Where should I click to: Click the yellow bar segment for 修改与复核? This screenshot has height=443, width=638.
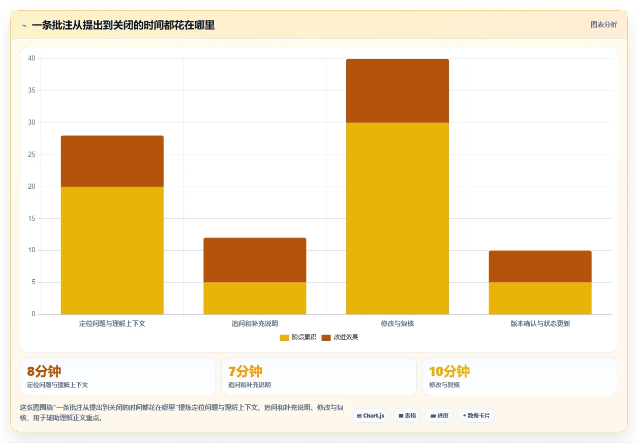click(398, 218)
